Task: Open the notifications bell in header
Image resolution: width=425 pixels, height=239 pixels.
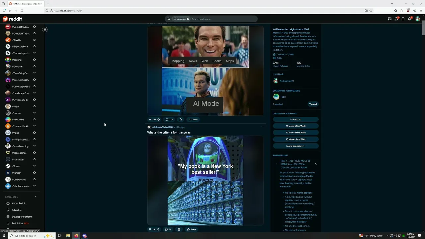Action: pos(410,19)
